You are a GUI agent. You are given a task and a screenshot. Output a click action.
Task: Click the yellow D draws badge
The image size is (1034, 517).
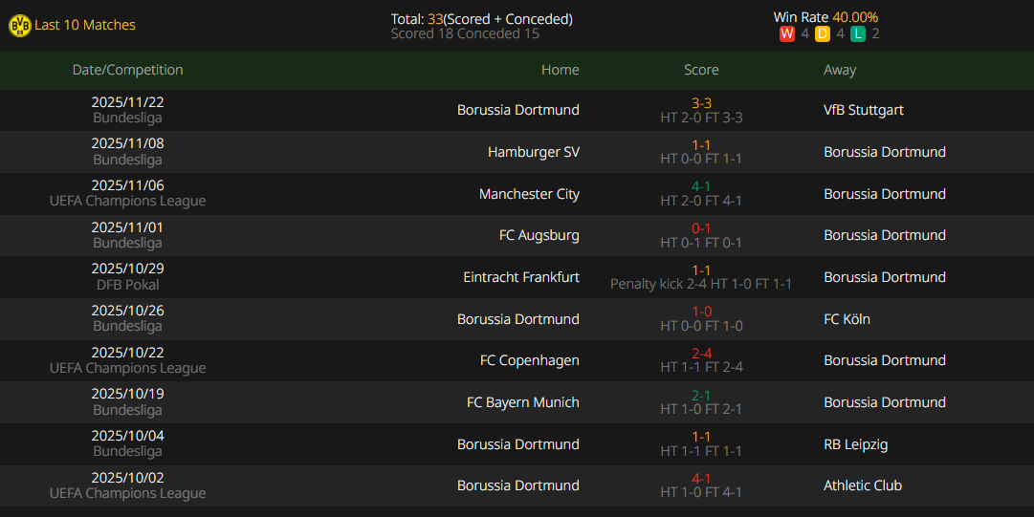point(823,33)
